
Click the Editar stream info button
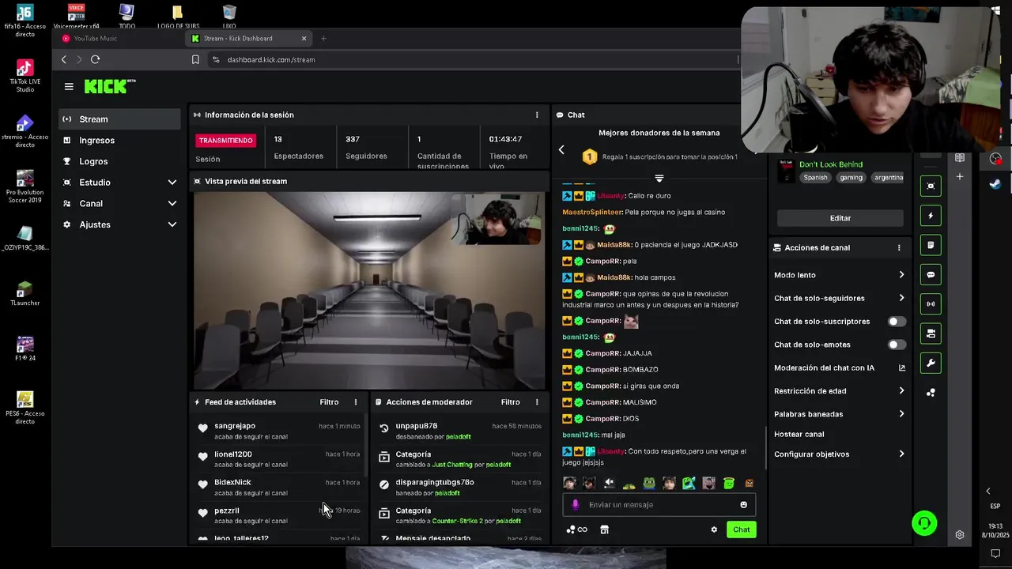pos(840,218)
